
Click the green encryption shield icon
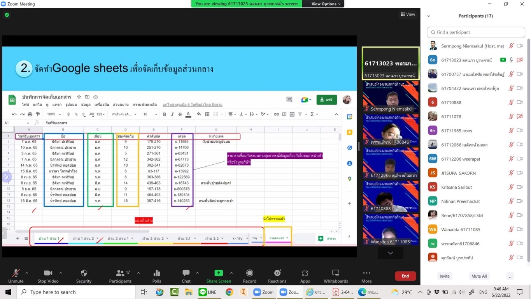tap(7, 15)
